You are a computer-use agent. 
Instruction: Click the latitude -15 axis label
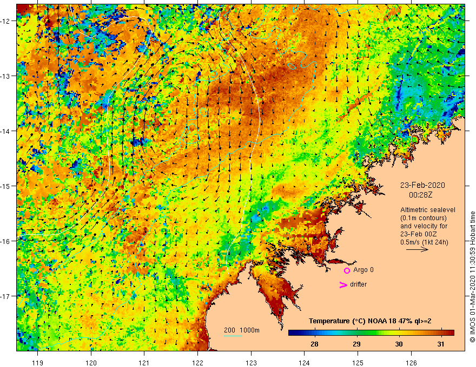5,186
